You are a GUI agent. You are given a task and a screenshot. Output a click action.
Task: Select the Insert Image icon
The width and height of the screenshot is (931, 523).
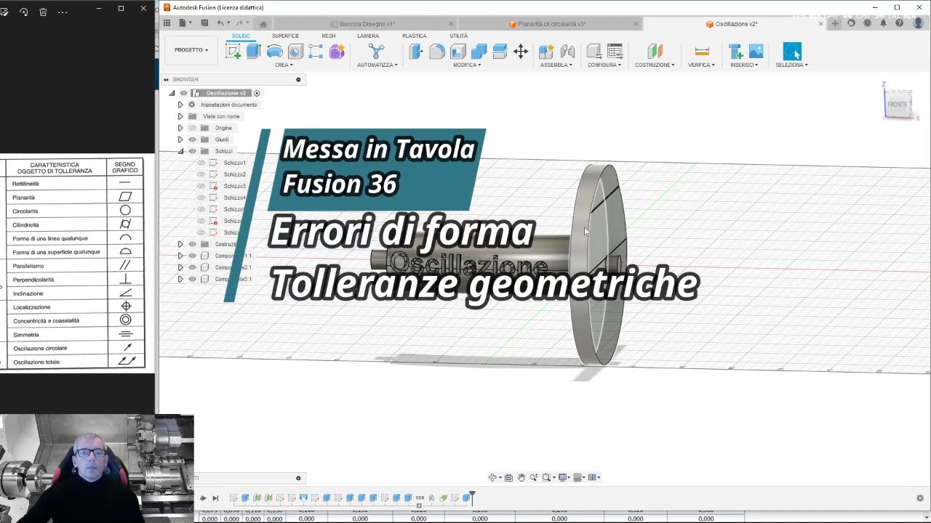[x=756, y=51]
